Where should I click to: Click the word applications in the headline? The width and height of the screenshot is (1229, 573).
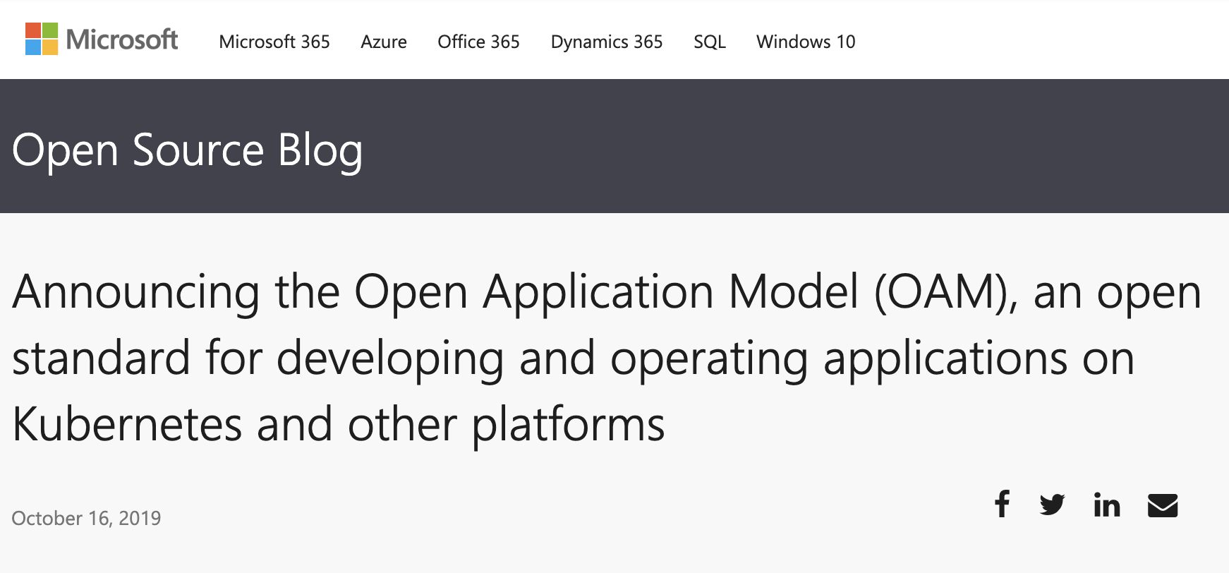click(945, 357)
